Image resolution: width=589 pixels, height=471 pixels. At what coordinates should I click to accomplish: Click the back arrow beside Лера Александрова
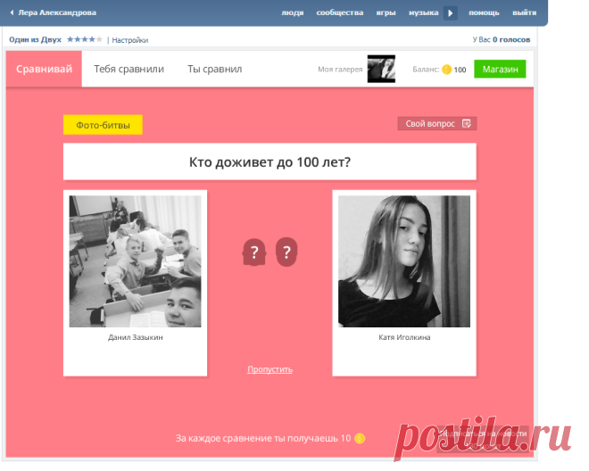(12, 12)
